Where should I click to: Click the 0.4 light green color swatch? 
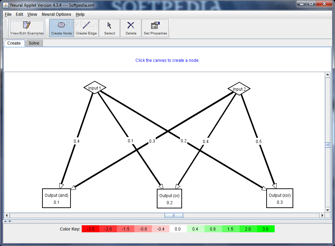[196, 229]
